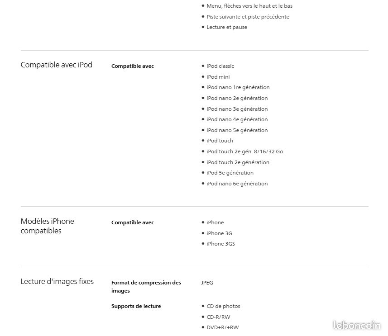
Task: Select the 'JPEG' format value
Action: pyautogui.click(x=207, y=283)
